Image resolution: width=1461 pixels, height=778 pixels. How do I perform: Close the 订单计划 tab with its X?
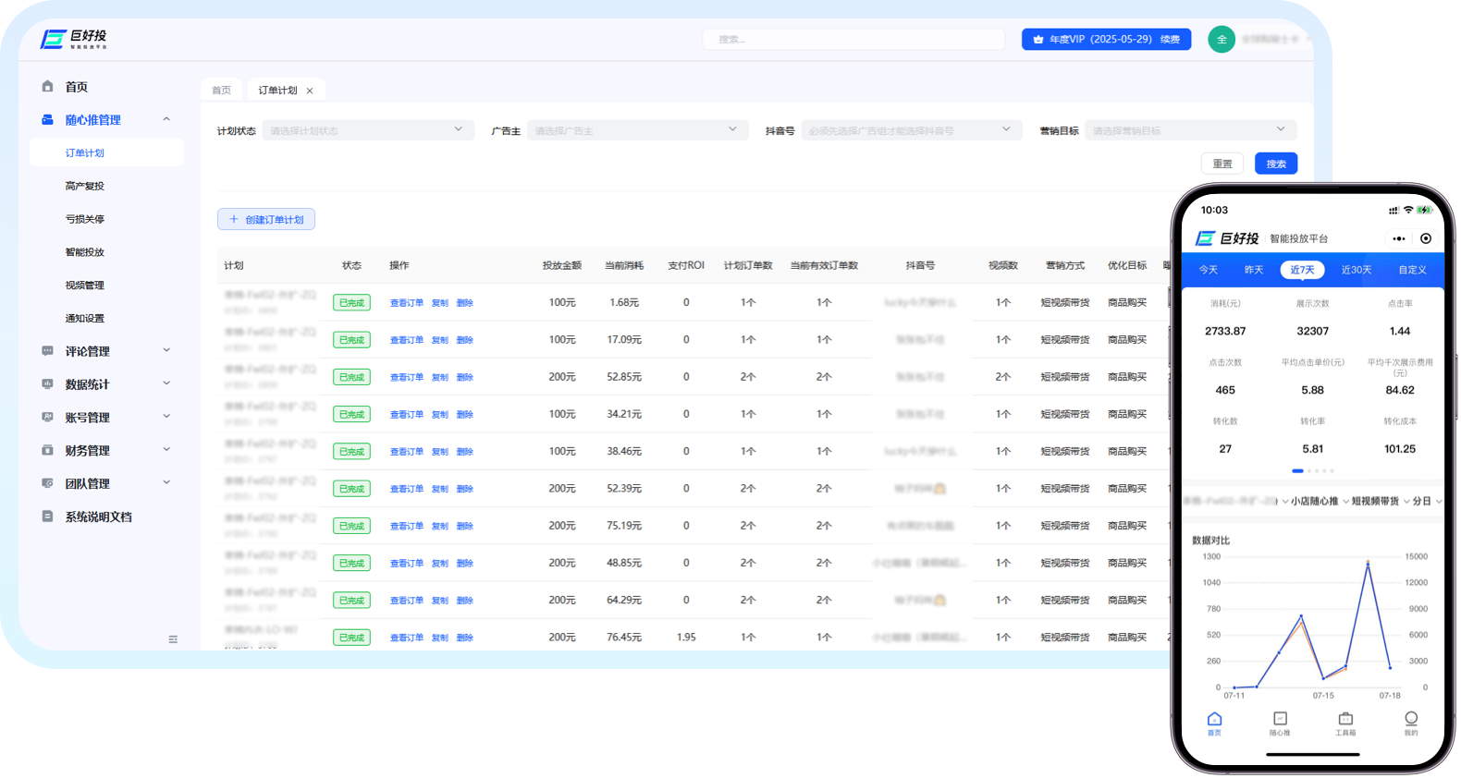(x=310, y=91)
